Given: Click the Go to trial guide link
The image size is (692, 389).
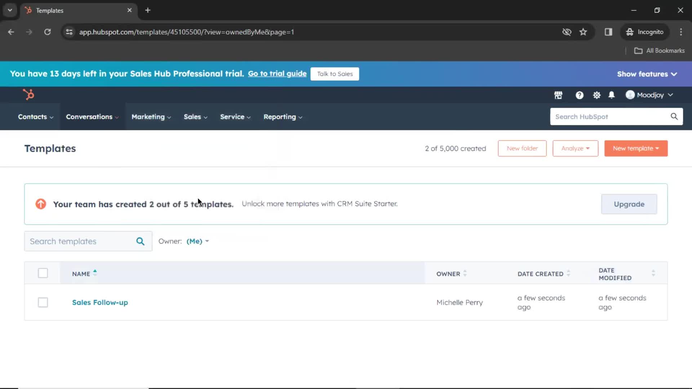Looking at the screenshot, I should [277, 73].
